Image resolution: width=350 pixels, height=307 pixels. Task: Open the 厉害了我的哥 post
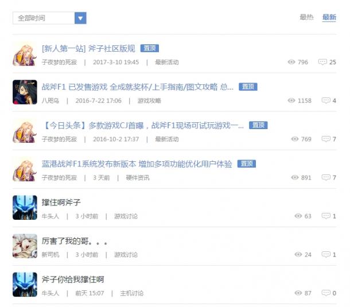(x=75, y=241)
